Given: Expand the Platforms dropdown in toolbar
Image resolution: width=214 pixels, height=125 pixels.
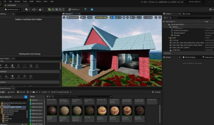Looking at the screenshot, I should pyautogui.click(x=74, y=9).
